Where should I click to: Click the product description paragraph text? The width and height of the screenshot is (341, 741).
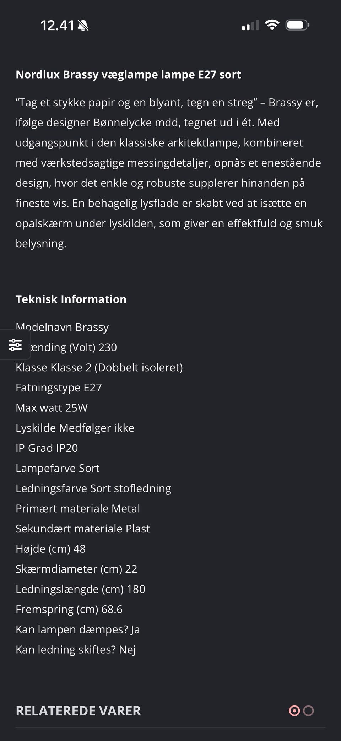169,173
